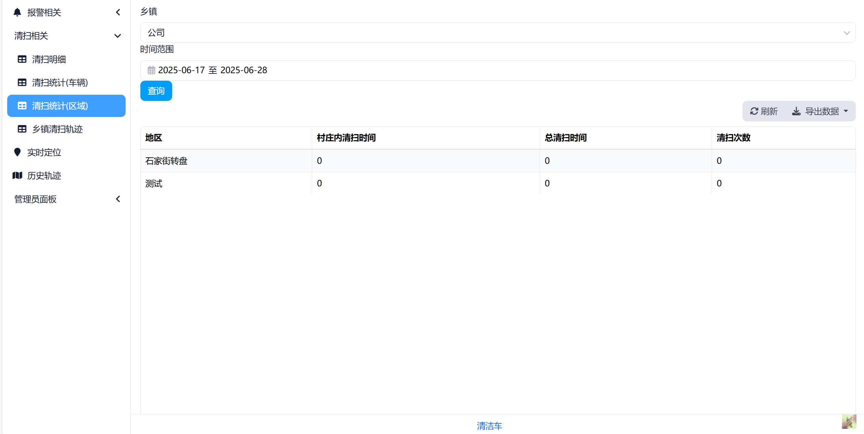The image size is (864, 434).
Task: Collapse the 清扫相关 section chevron
Action: coord(118,36)
